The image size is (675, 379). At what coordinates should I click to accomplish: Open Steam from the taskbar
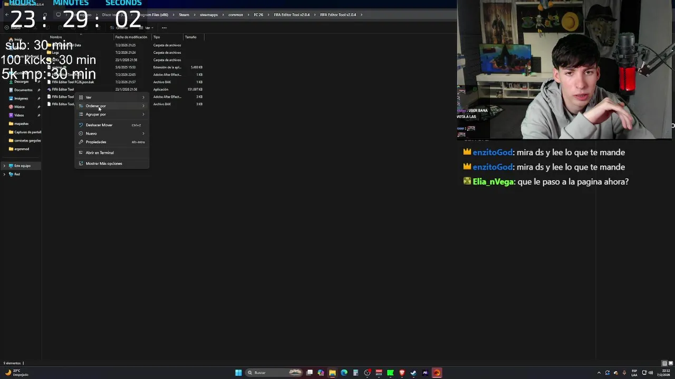pyautogui.click(x=413, y=373)
